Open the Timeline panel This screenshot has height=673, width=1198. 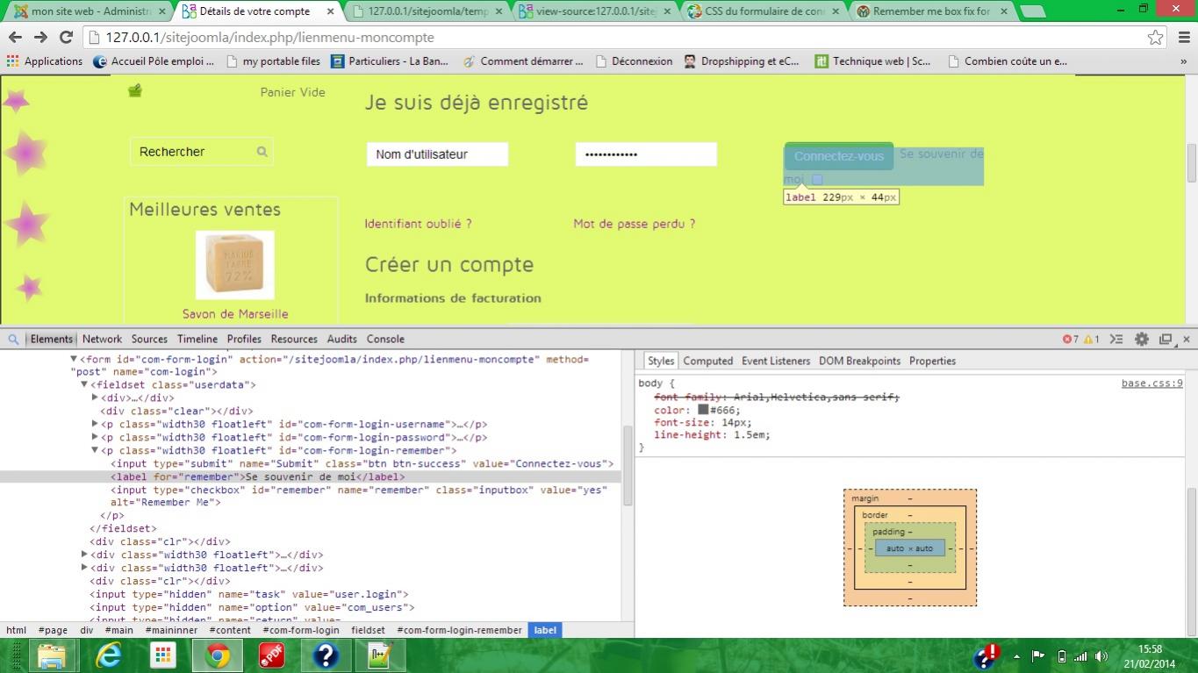click(197, 340)
